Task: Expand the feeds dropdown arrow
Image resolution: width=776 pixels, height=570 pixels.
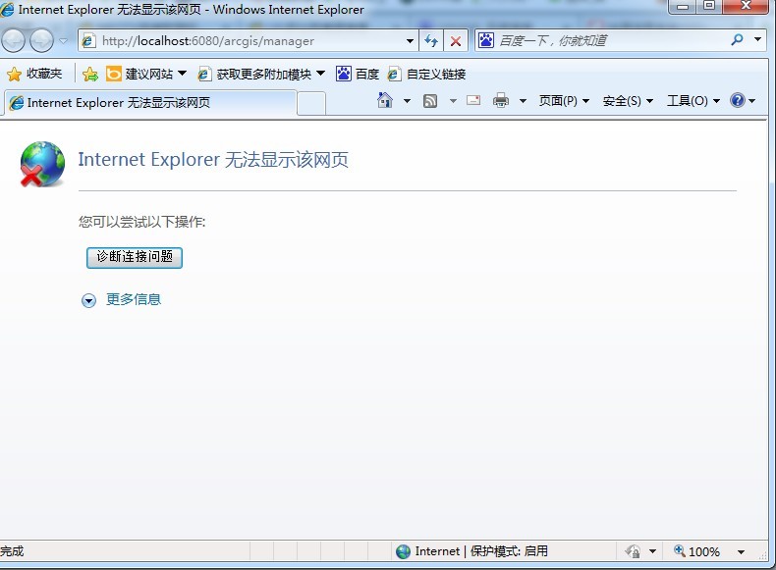Action: click(452, 101)
